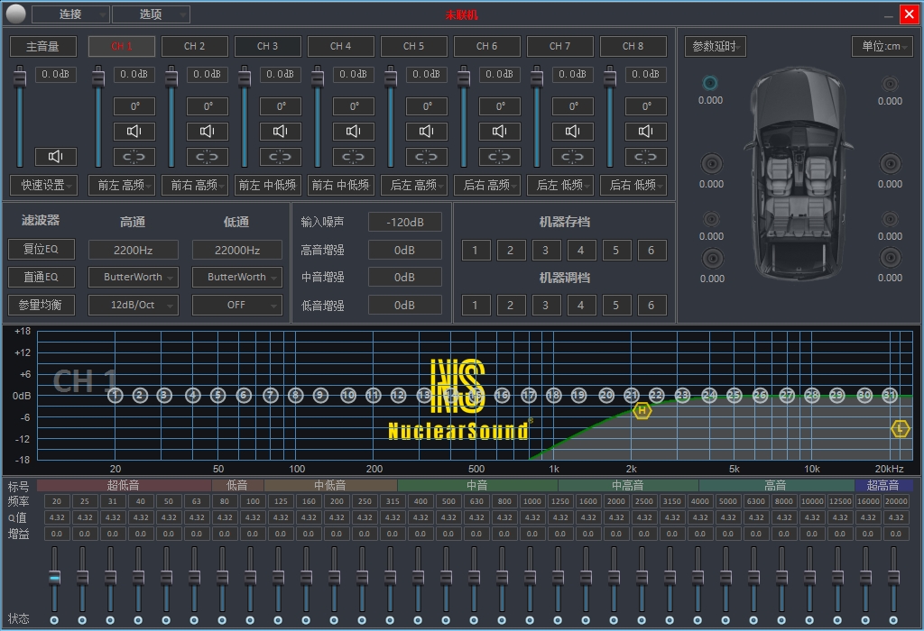Viewport: 924px width, 631px height.
Task: Mute CH 7 with its speaker icon
Action: click(x=573, y=132)
